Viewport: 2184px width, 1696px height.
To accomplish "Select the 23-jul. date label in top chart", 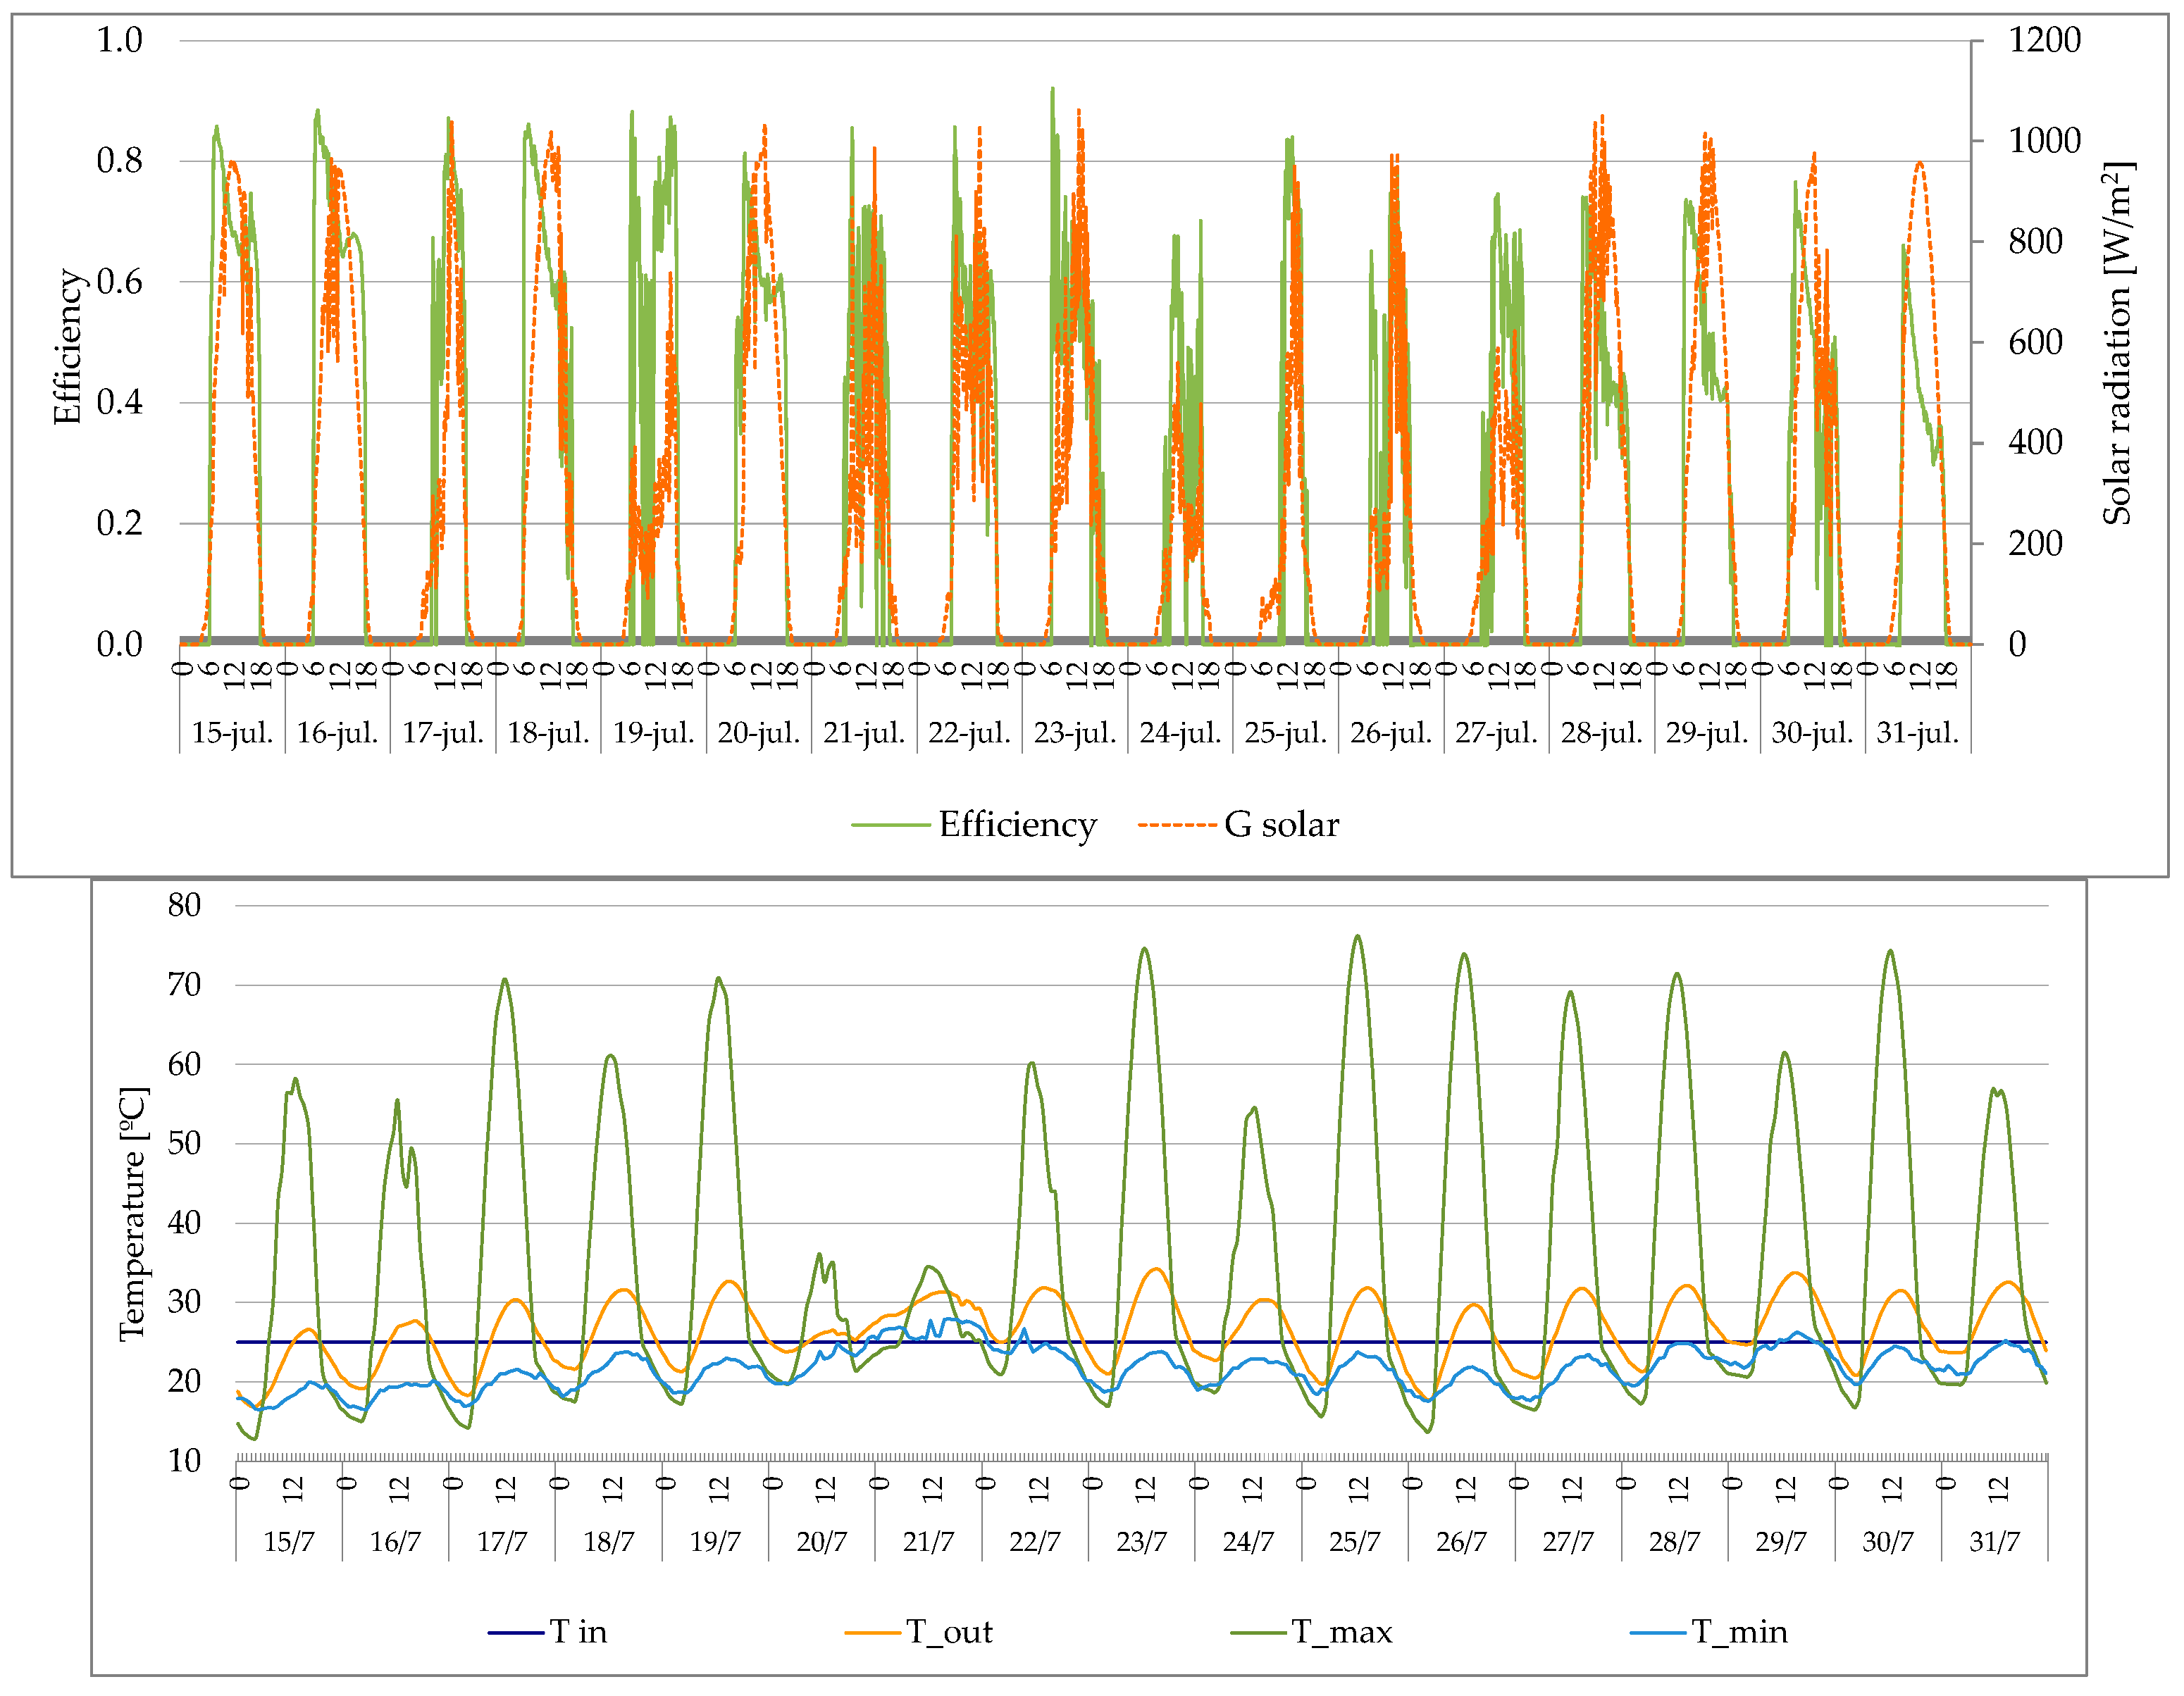I will tap(1075, 733).
